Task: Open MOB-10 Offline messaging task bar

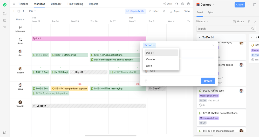Action: click(x=118, y=88)
